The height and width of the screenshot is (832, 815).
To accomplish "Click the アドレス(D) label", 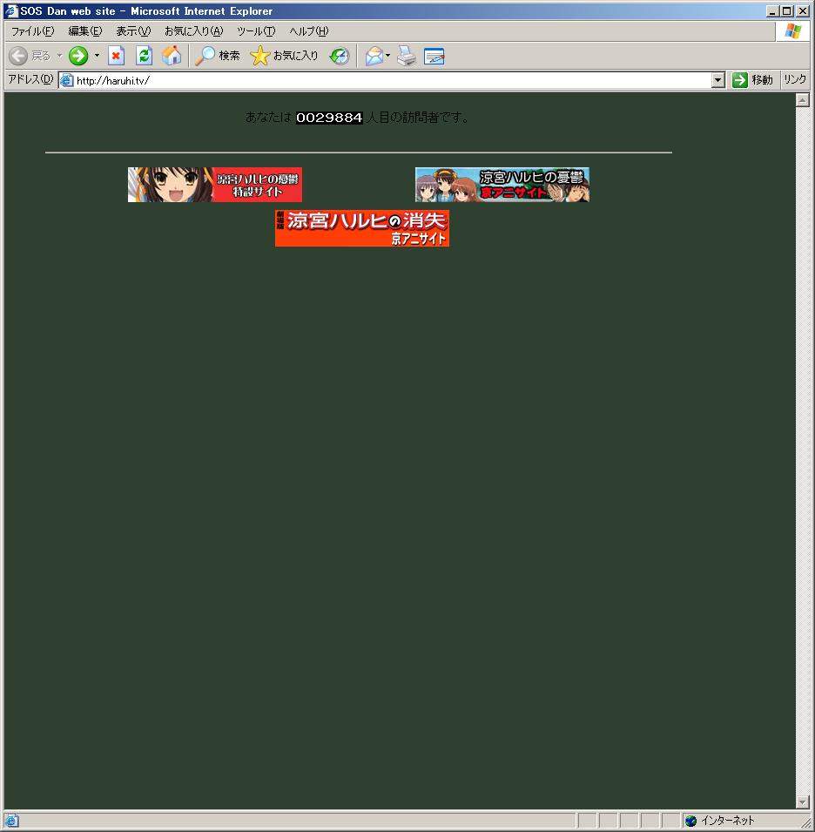I will (30, 79).
